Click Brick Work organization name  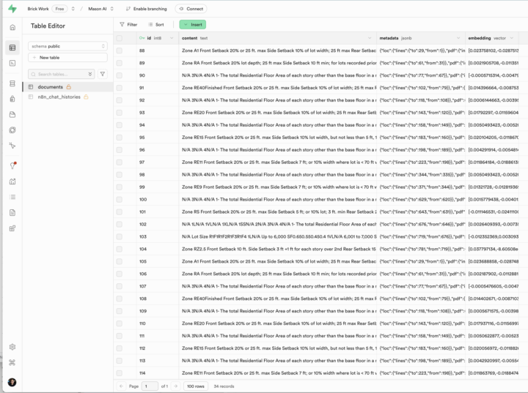(x=38, y=9)
